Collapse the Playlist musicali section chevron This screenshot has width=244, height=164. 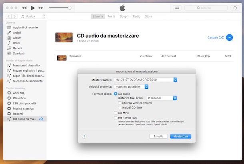point(25,88)
